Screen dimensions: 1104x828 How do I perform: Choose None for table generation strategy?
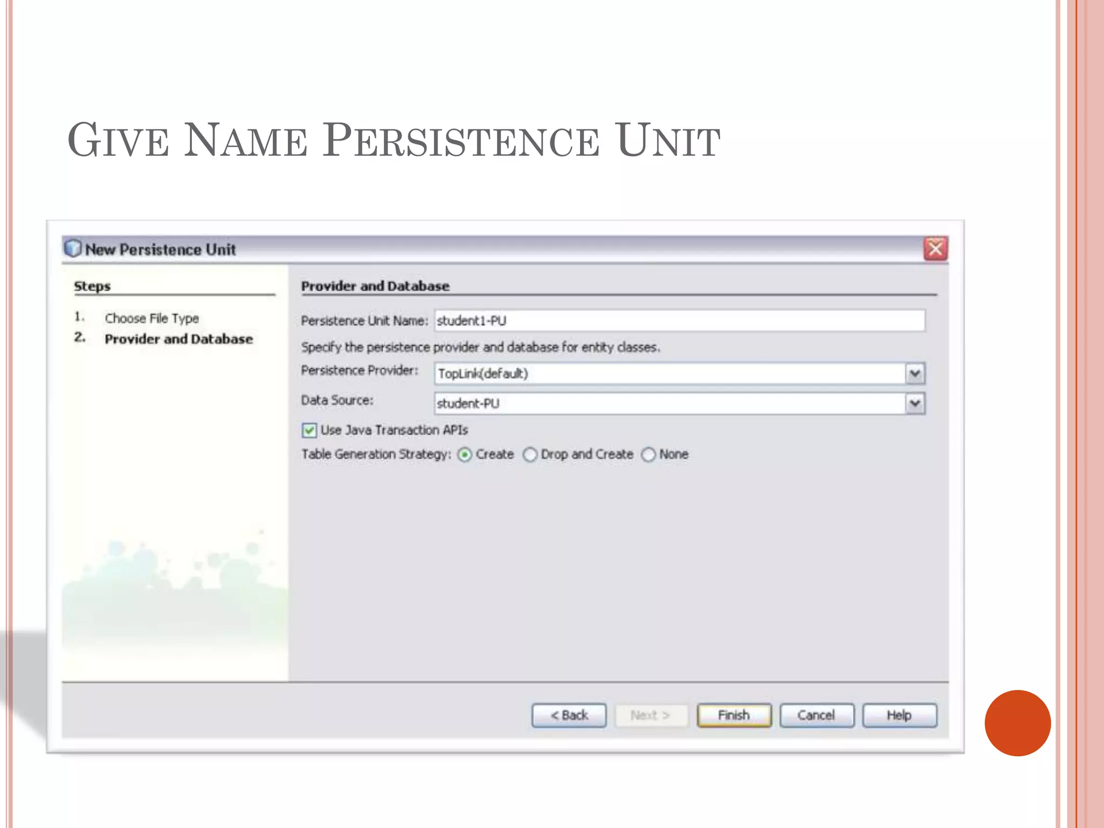click(648, 454)
